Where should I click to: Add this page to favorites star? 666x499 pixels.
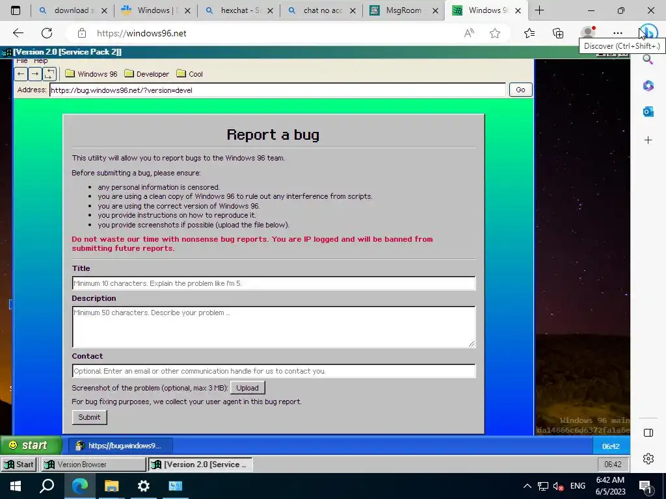pos(495,33)
